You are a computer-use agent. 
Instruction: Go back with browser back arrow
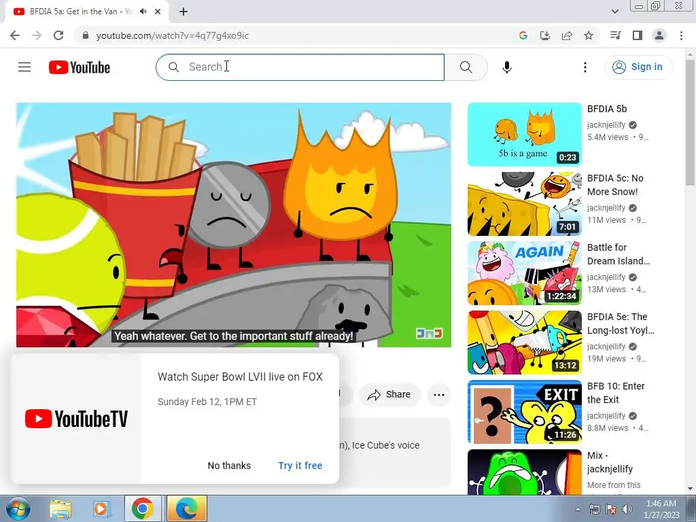[15, 35]
